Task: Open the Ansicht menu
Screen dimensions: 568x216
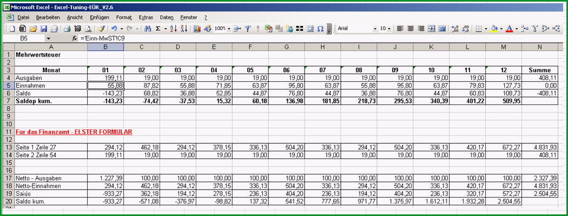Action: coord(75,17)
